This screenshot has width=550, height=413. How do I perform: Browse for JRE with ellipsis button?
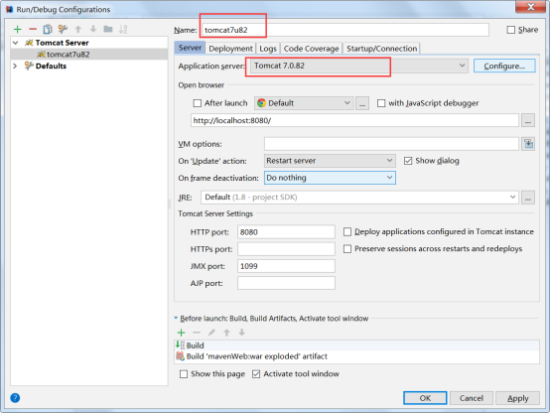[x=528, y=198]
